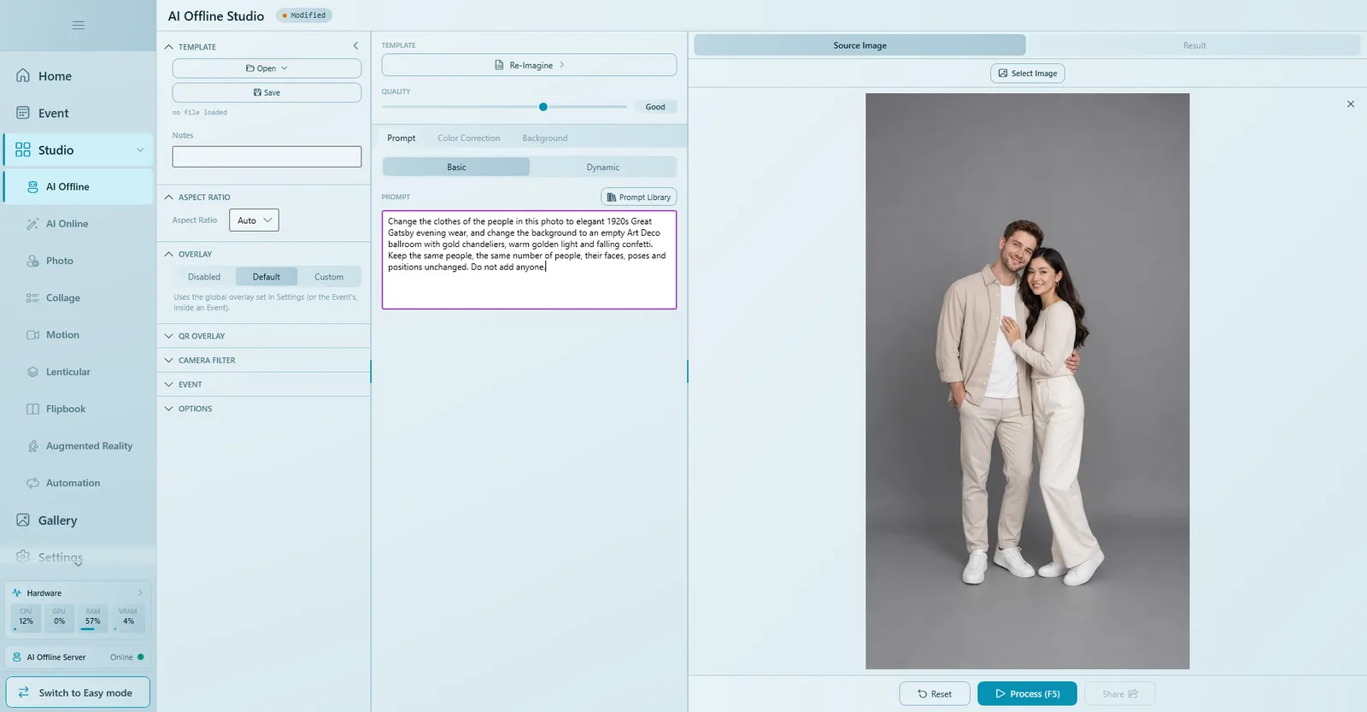Open Settings in the sidebar
This screenshot has height=712, width=1367.
pyautogui.click(x=78, y=557)
